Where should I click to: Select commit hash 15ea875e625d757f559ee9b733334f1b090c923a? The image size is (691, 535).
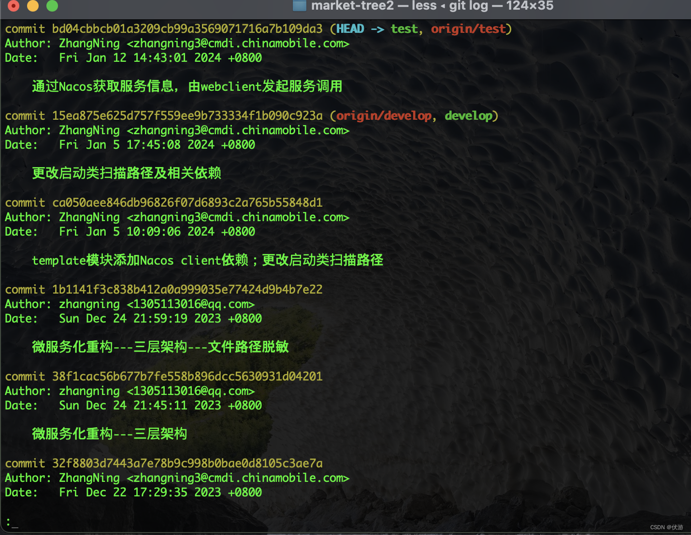point(187,116)
